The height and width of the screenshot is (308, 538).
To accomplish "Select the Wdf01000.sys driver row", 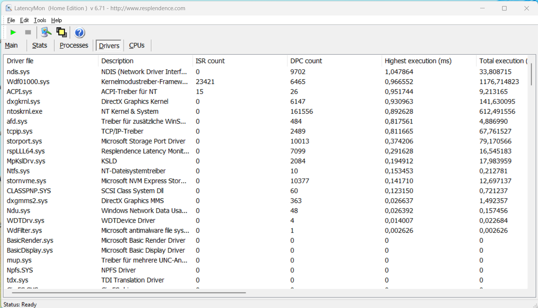I will click(x=265, y=82).
